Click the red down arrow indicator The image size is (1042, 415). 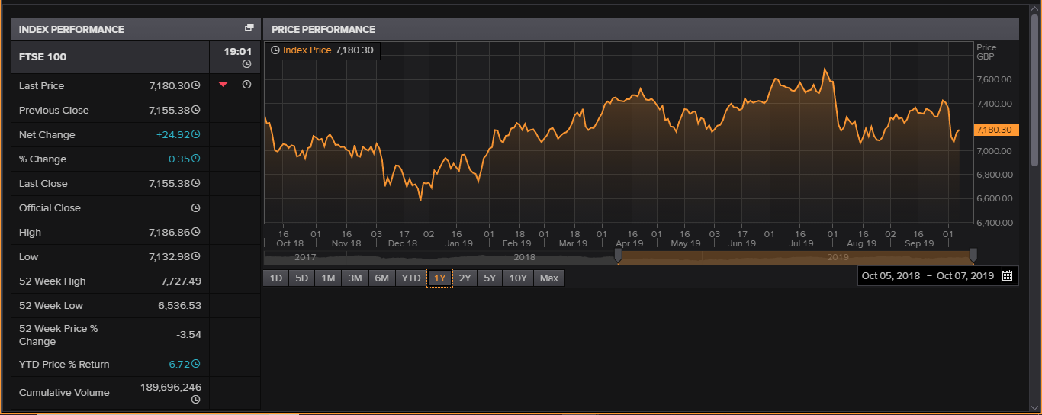tap(223, 85)
